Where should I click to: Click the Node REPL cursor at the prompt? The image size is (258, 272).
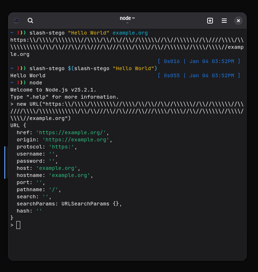(x=18, y=225)
